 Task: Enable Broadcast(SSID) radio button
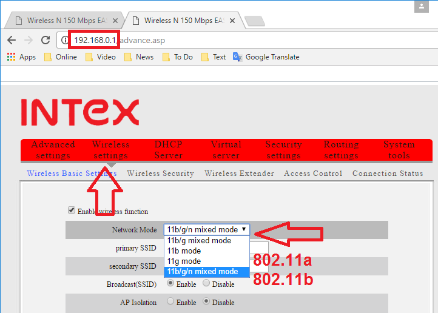(x=170, y=283)
